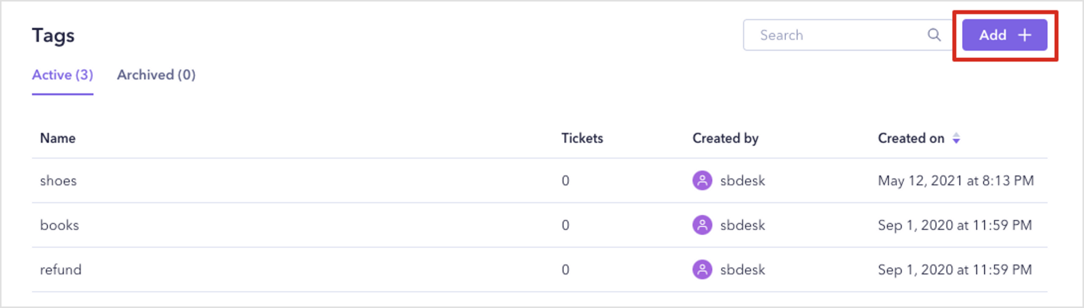Click the plus icon in Add button
1084x308 pixels.
1024,35
